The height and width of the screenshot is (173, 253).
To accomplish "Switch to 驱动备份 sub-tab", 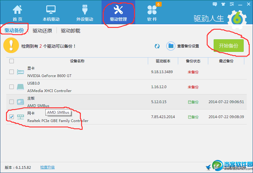I will [14, 30].
